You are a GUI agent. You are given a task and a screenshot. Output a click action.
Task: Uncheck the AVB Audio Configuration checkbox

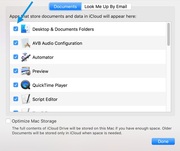coord(16,43)
